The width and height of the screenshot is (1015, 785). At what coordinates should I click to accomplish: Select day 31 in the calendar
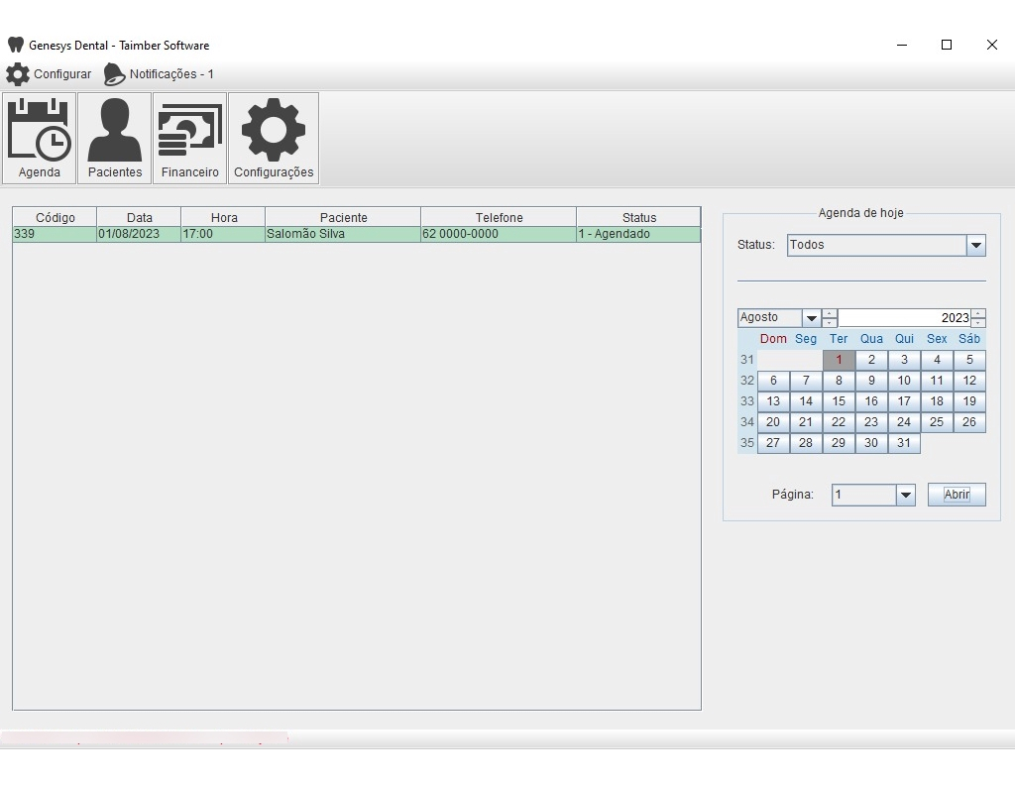coord(904,443)
